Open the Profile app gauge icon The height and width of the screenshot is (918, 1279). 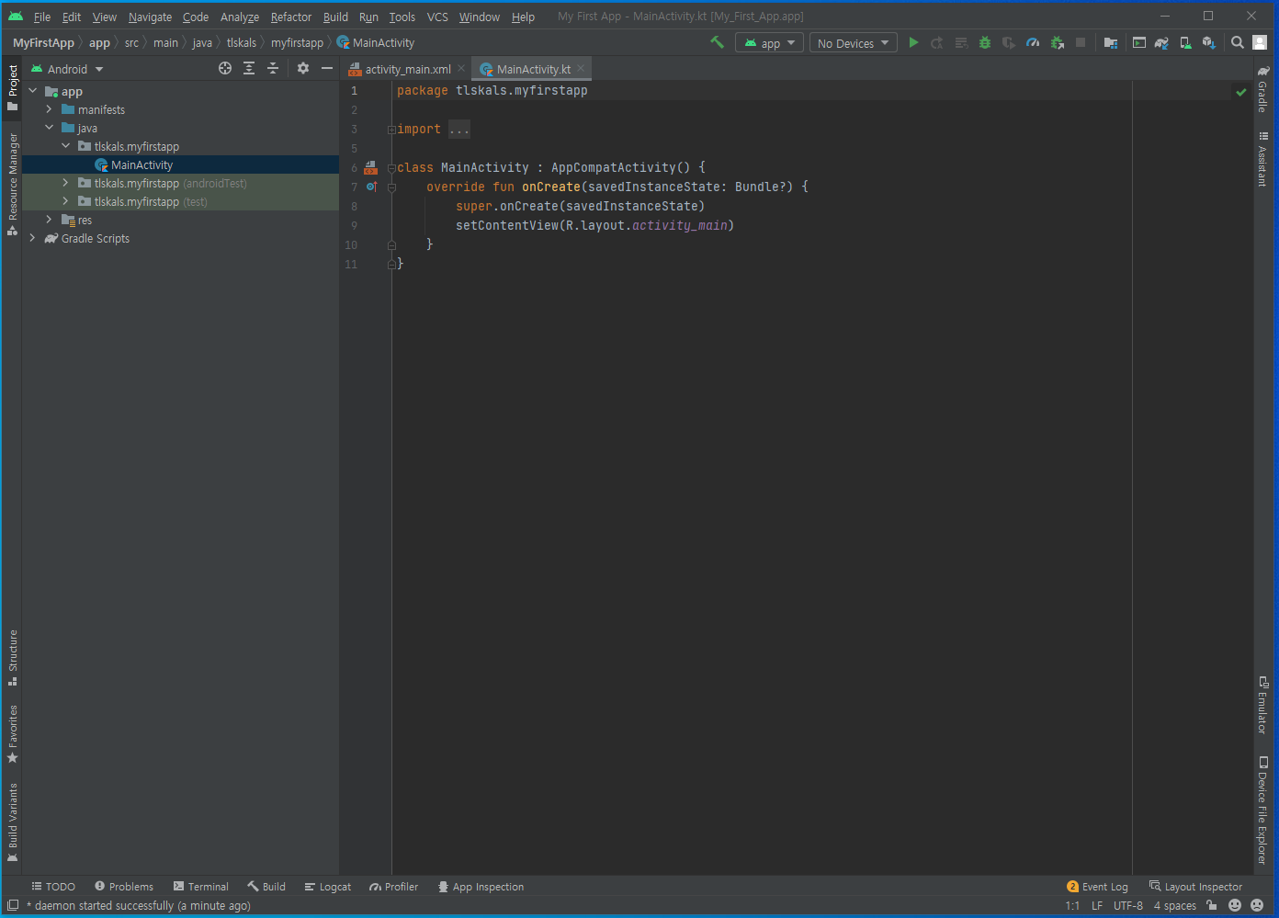[x=1033, y=42]
